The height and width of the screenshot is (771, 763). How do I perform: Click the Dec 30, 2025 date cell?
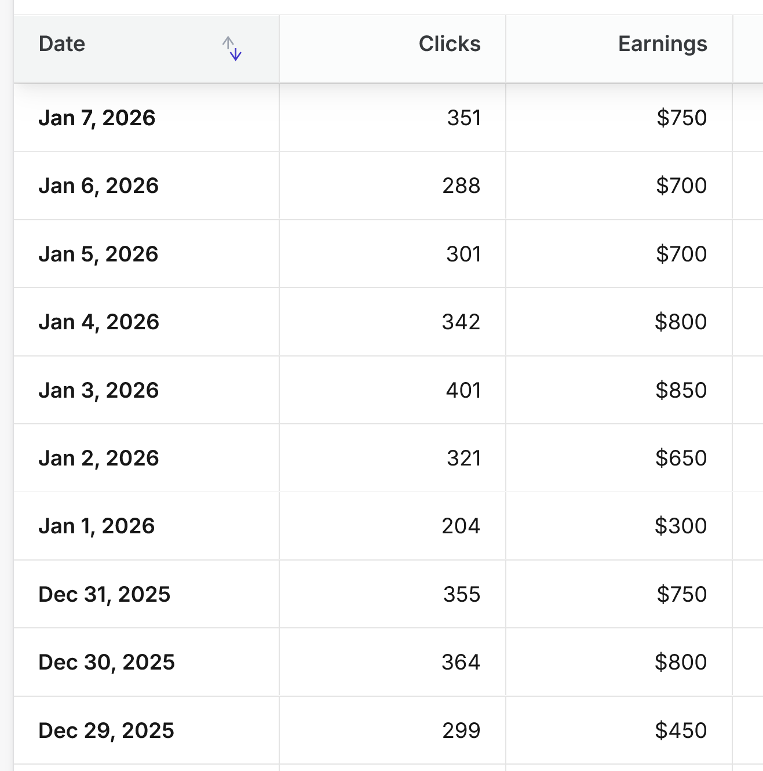[107, 663]
